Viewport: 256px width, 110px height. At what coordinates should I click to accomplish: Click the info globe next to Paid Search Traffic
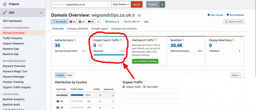click(155, 40)
